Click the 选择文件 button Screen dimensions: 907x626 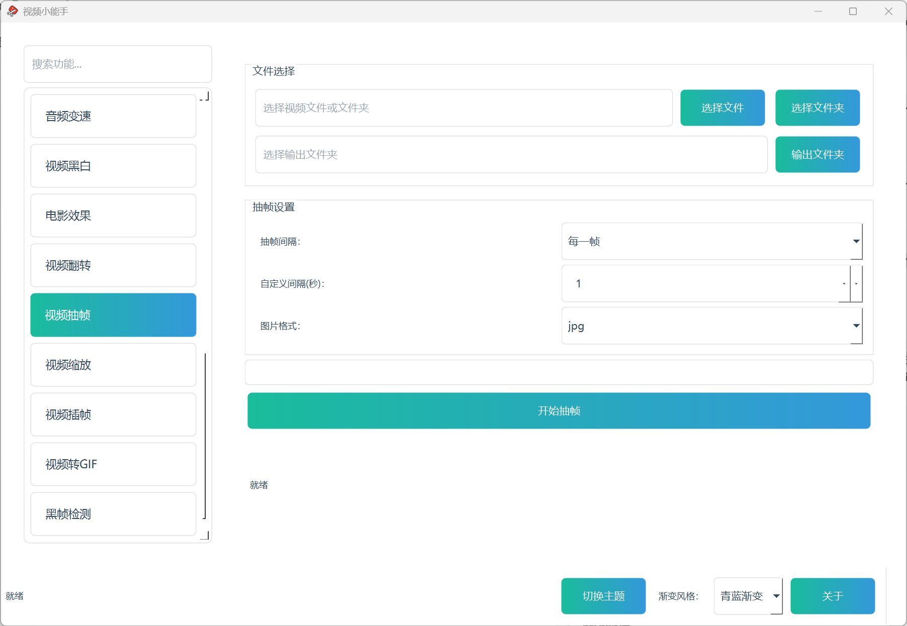coord(722,108)
